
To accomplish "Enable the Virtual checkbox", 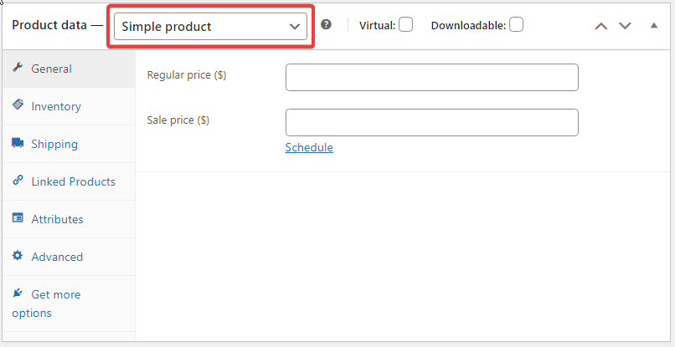I will coord(405,25).
